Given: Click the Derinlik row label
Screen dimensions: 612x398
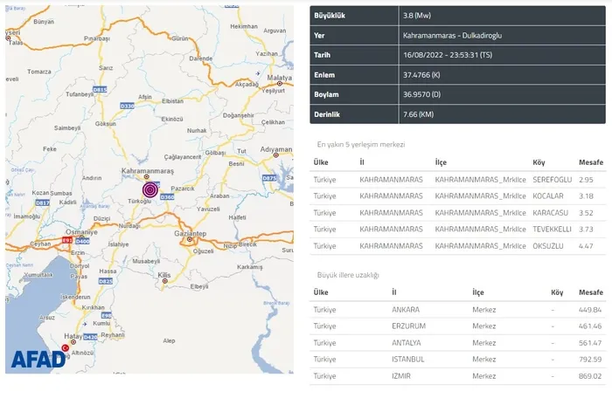Looking at the screenshot, I should click(x=327, y=114).
